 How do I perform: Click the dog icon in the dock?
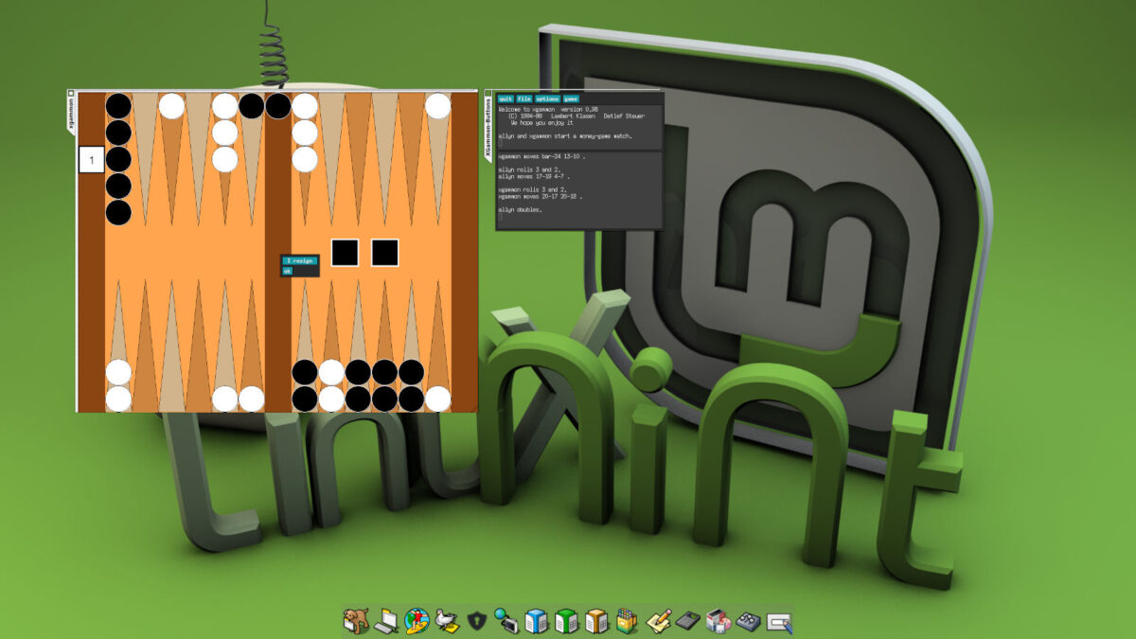(x=356, y=622)
